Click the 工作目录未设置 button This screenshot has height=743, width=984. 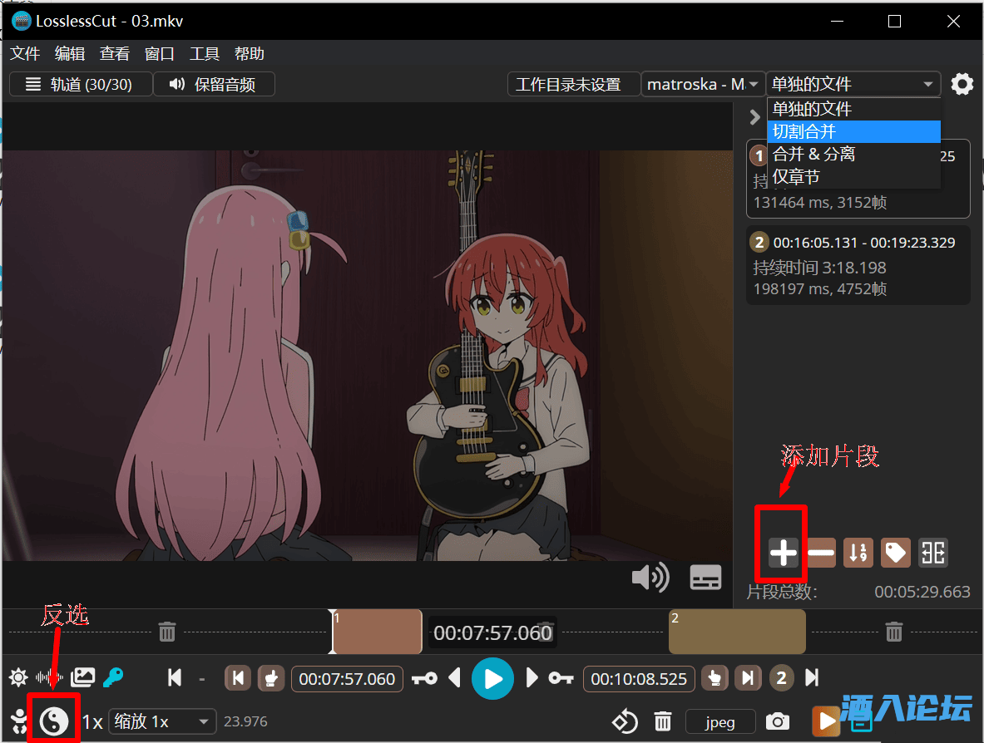click(568, 84)
